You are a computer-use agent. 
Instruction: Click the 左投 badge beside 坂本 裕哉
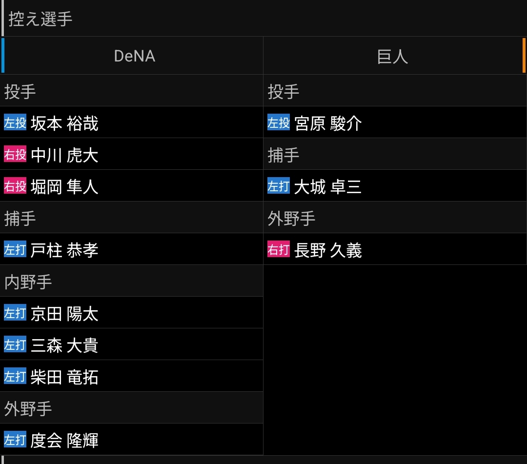point(15,122)
